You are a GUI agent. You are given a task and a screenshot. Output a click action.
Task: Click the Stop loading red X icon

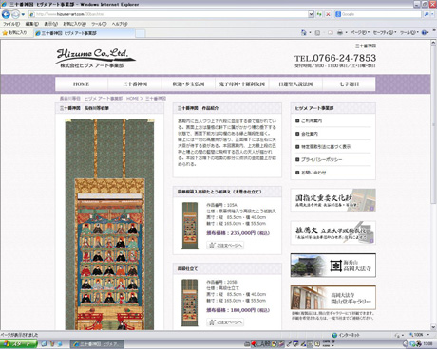(328, 14)
